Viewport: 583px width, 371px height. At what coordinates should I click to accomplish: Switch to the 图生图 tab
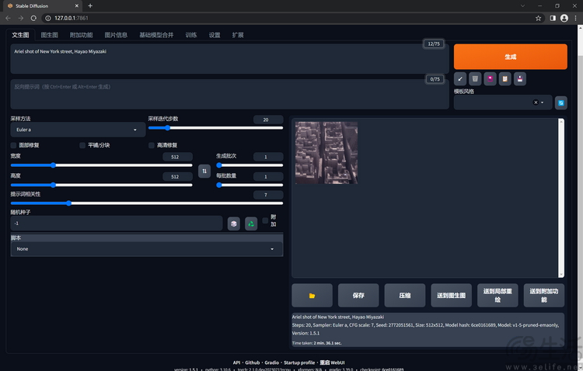[x=49, y=35]
